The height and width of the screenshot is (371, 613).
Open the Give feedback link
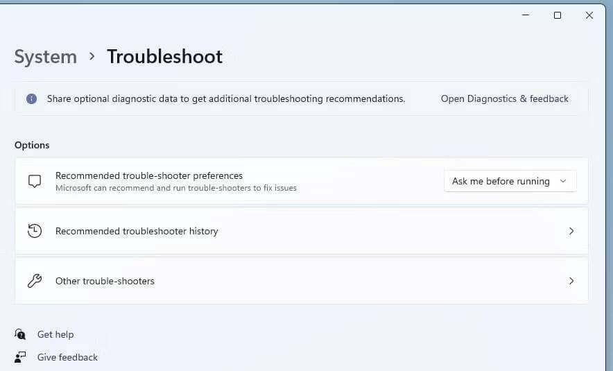67,357
